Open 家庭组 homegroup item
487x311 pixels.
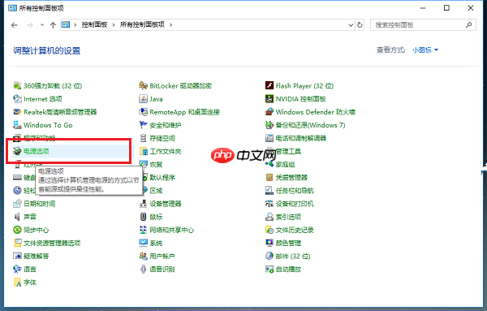pyautogui.click(x=280, y=164)
